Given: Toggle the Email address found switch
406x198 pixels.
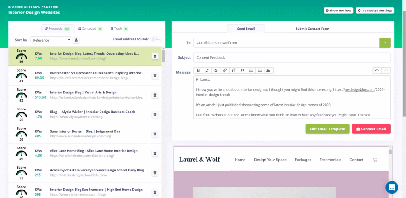Looking at the screenshot, I should click(x=156, y=40).
